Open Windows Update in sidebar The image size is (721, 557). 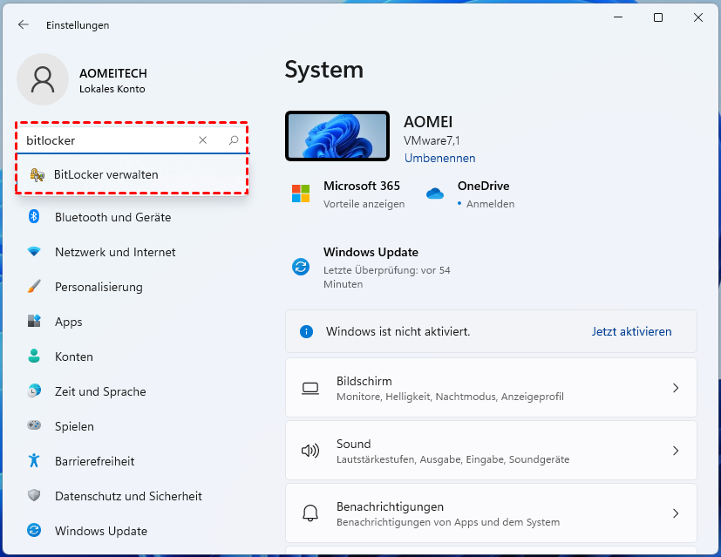point(101,531)
